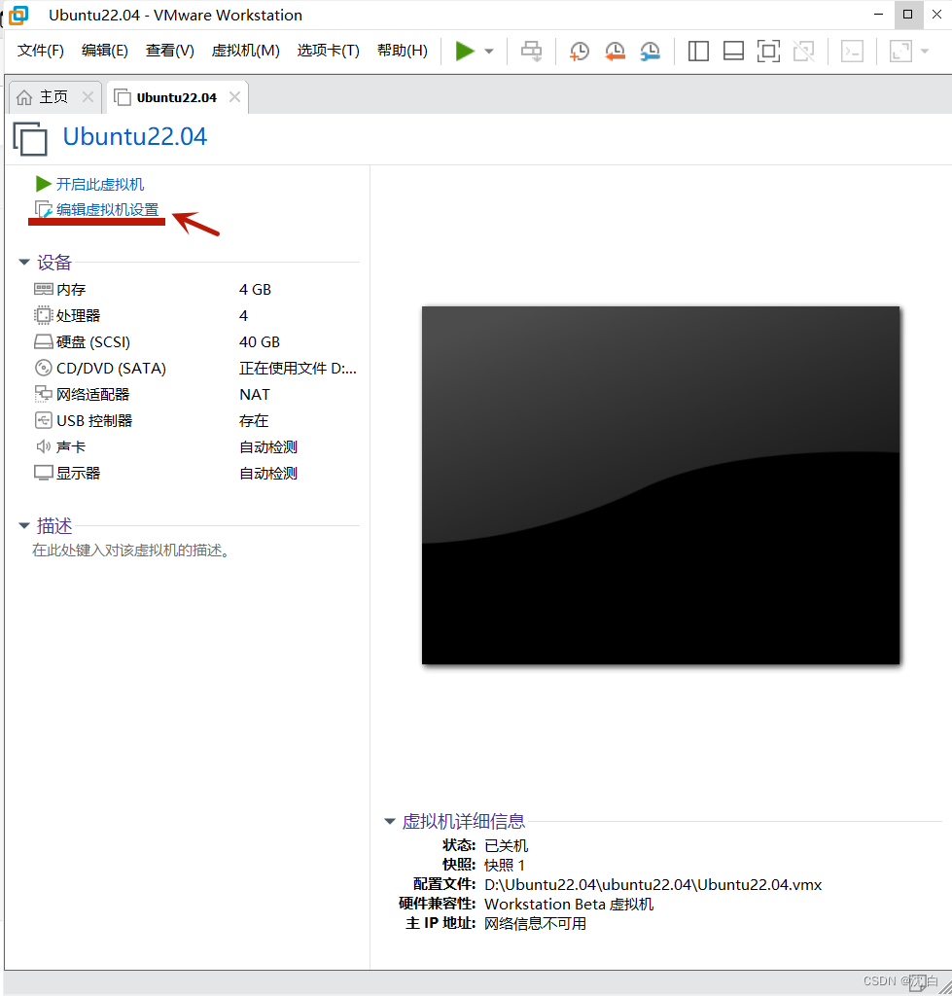
Task: Select the 处理器 device label
Action: click(78, 316)
